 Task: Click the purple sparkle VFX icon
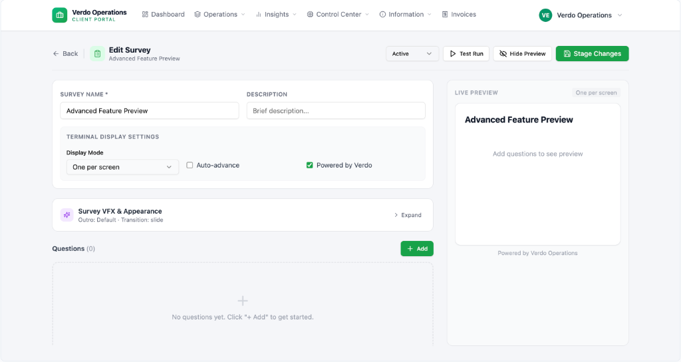tap(67, 215)
